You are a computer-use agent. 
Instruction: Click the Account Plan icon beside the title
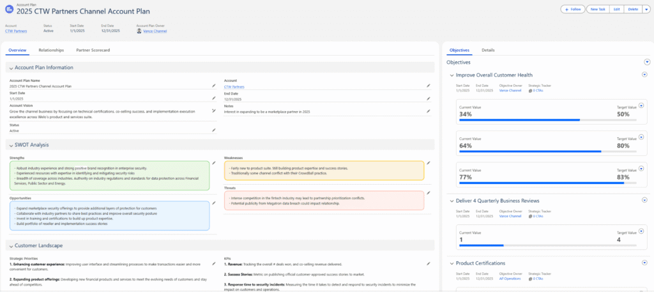tap(8, 9)
